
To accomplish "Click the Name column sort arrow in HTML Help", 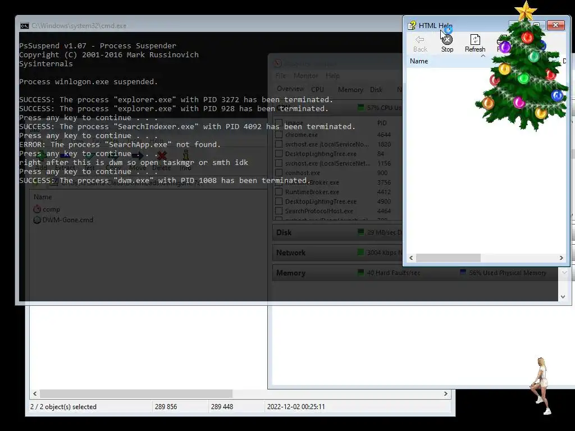I will [483, 56].
